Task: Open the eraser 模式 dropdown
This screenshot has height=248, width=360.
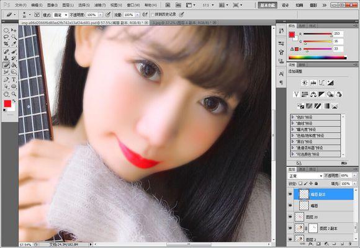Action: tap(60, 15)
